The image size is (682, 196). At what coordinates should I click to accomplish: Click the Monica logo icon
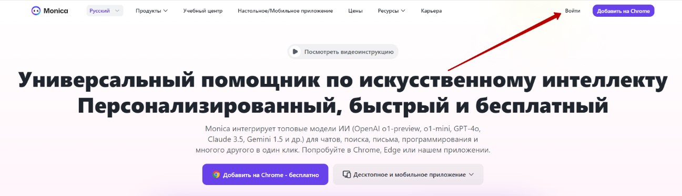36,10
